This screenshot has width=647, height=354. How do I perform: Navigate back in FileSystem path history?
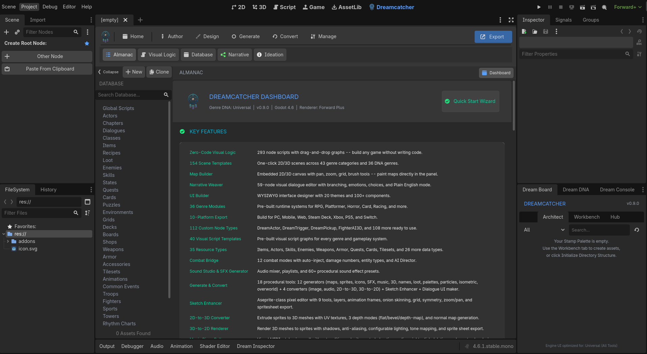click(x=5, y=202)
